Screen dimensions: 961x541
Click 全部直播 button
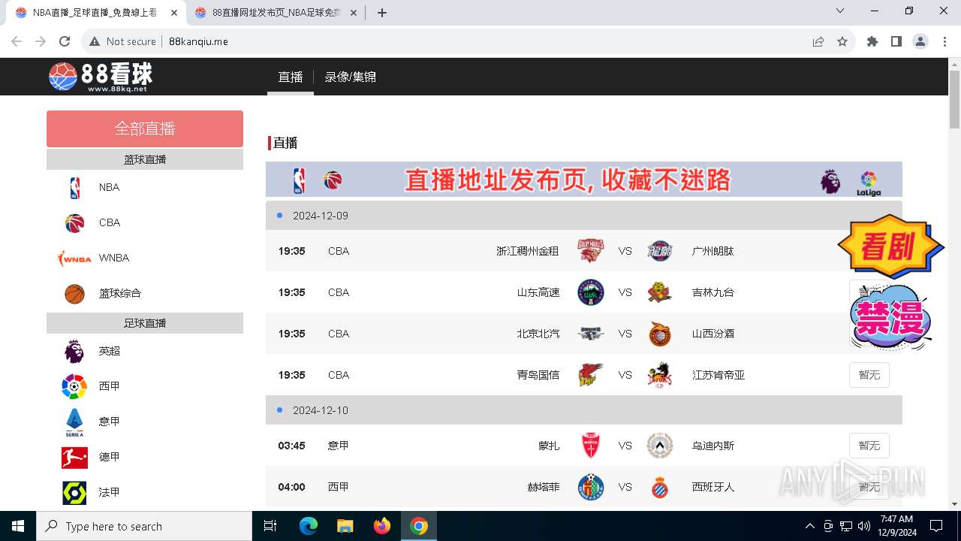145,128
